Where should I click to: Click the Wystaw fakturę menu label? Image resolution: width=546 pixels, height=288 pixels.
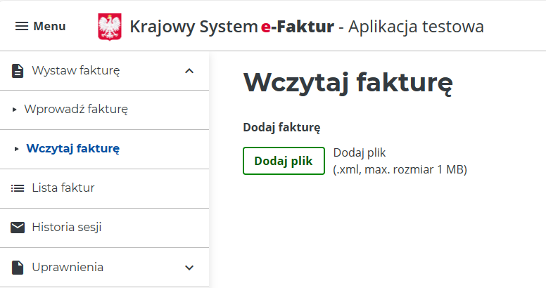76,71
